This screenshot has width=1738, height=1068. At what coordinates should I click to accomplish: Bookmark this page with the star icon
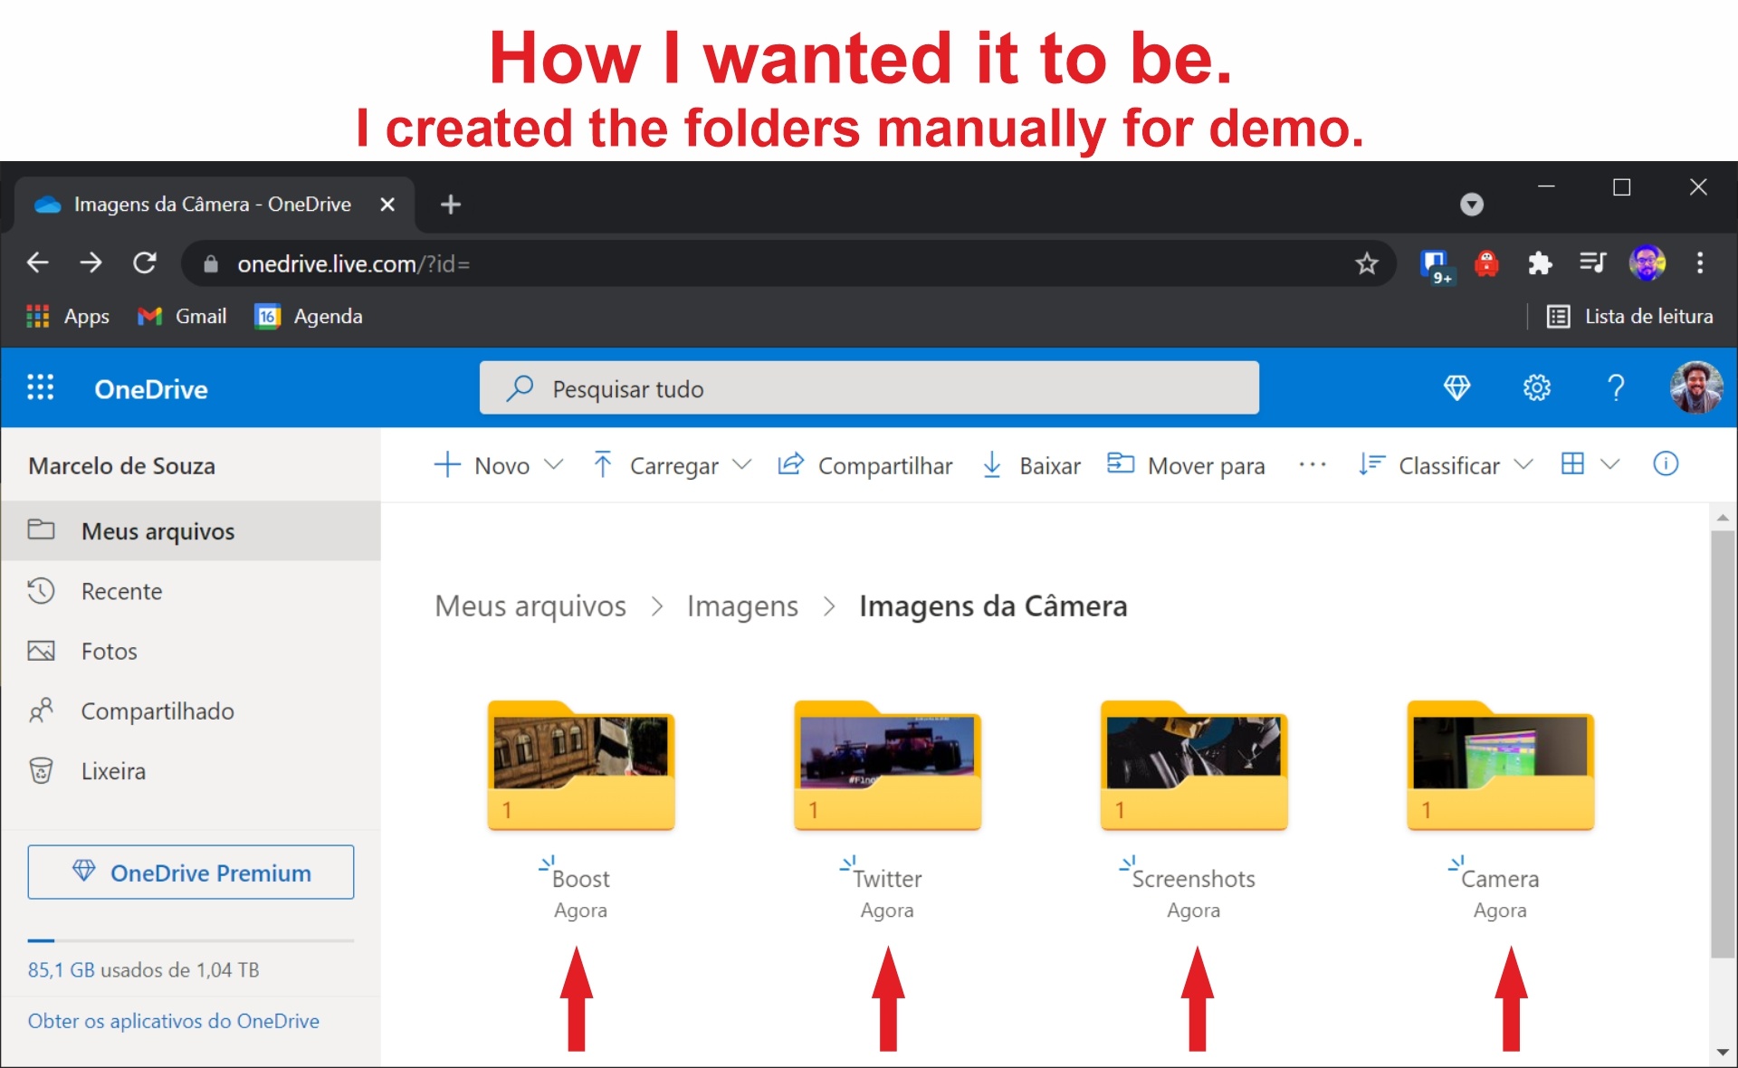pyautogui.click(x=1366, y=263)
